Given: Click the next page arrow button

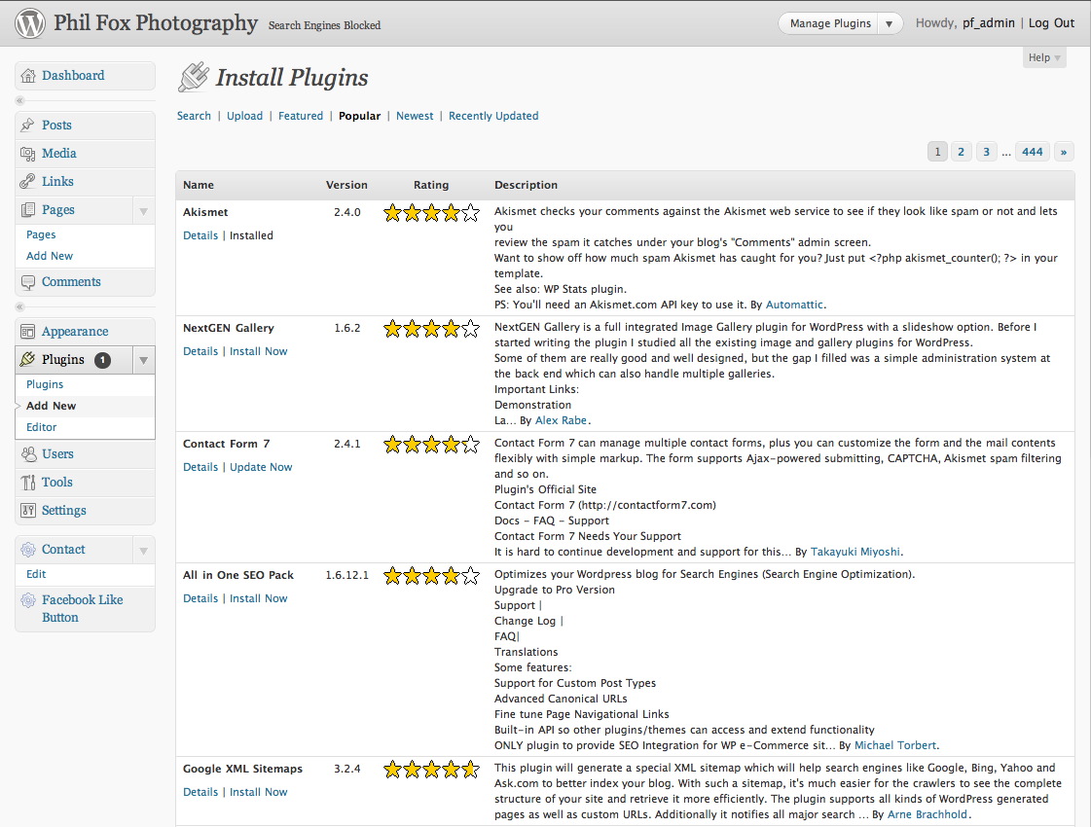Looking at the screenshot, I should (x=1064, y=152).
